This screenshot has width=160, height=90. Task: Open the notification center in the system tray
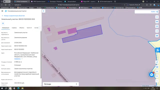(x=157, y=88)
